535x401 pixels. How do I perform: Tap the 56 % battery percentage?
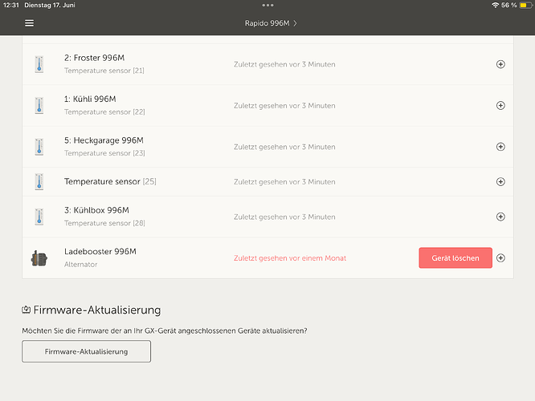[x=508, y=5]
